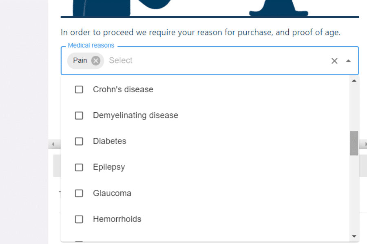Check the Hemorrhoids checkbox
The width and height of the screenshot is (367, 244).
79,219
